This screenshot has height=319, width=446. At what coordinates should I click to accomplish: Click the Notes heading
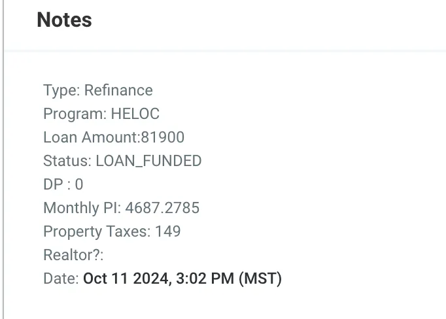tap(64, 20)
